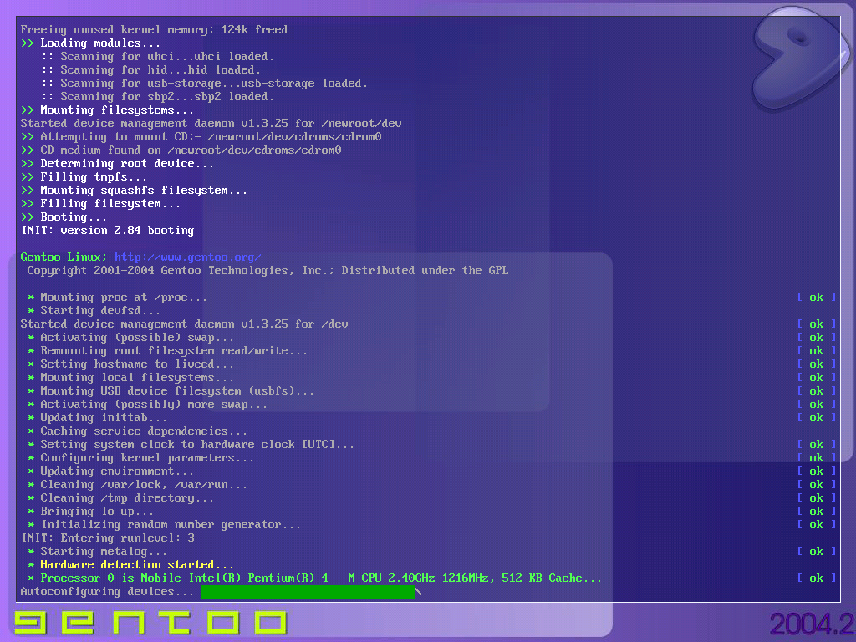Viewport: 856px width, 642px height.
Task: Click the 2004.2 version label
Action: [x=812, y=624]
